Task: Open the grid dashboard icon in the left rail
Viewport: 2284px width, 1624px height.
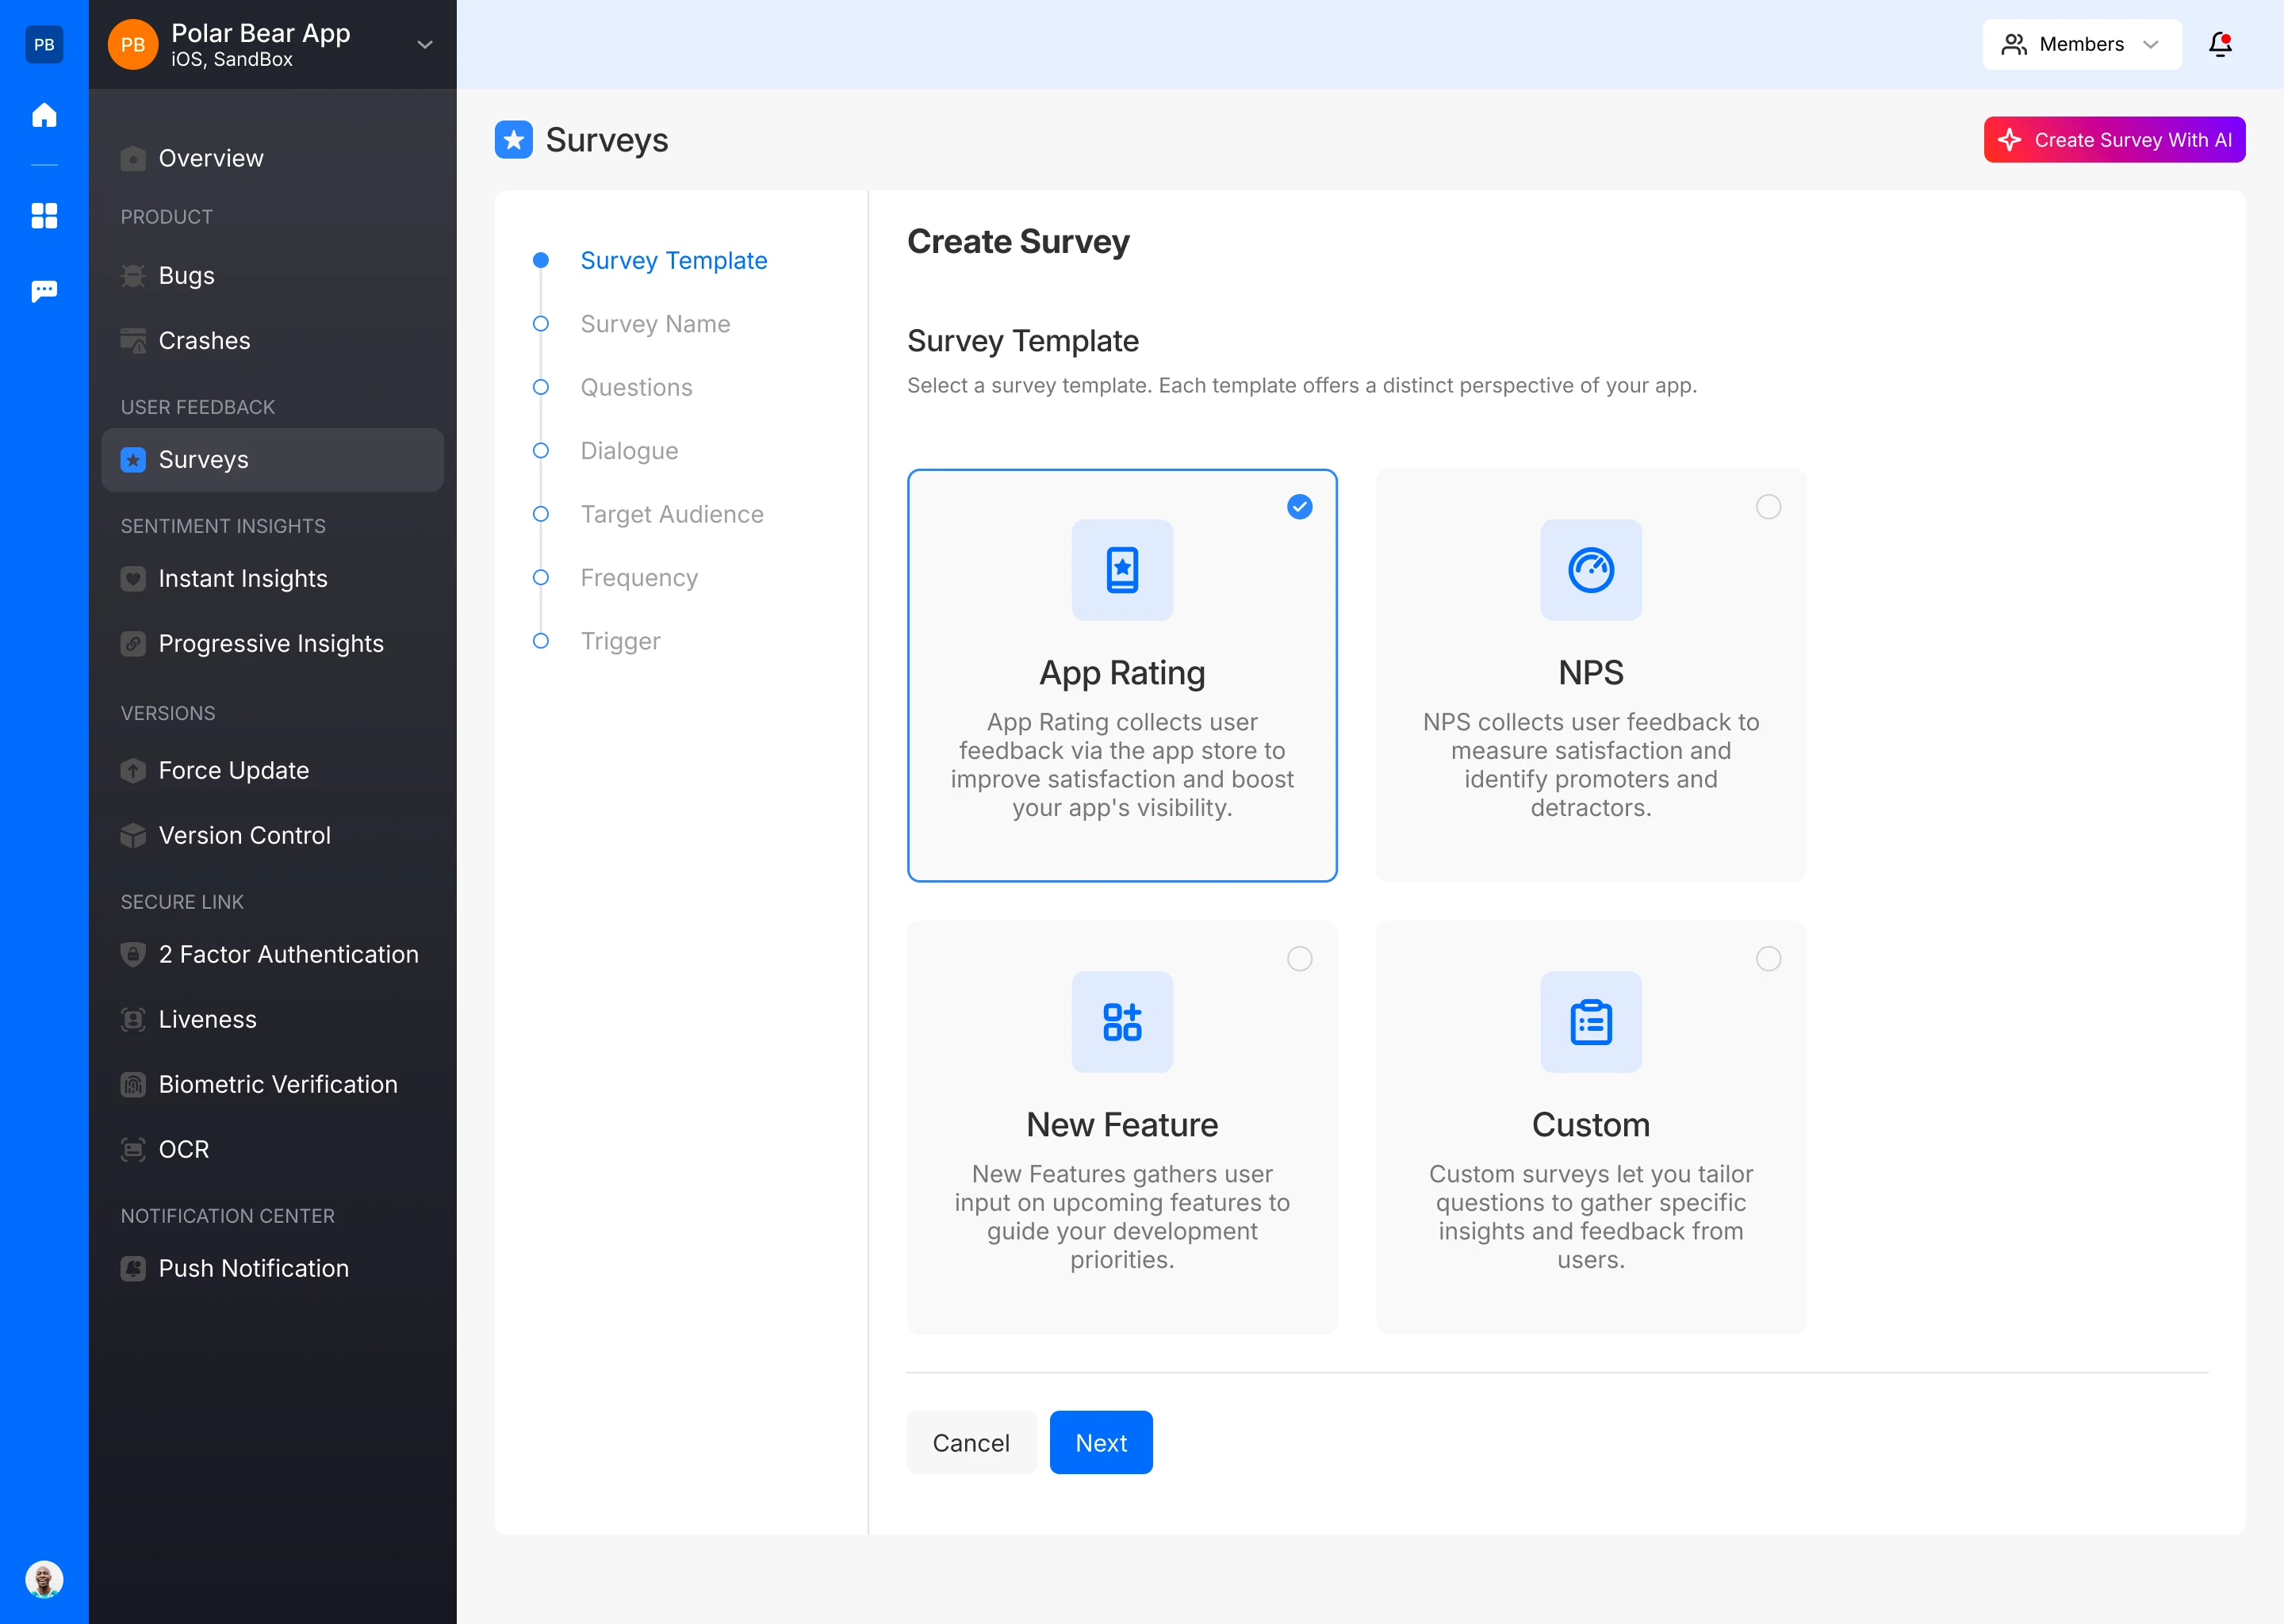Action: 44,216
